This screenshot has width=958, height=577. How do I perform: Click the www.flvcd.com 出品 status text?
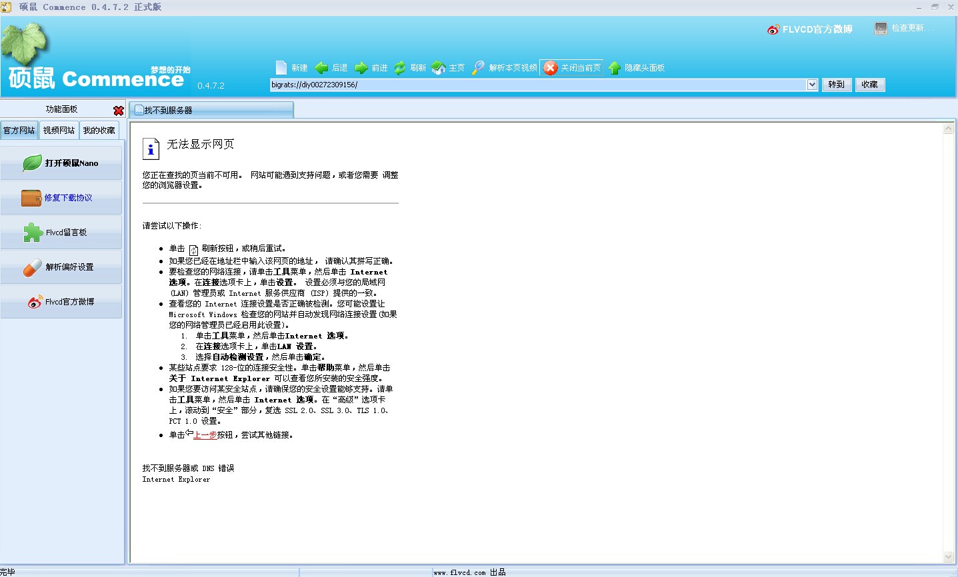pos(469,572)
